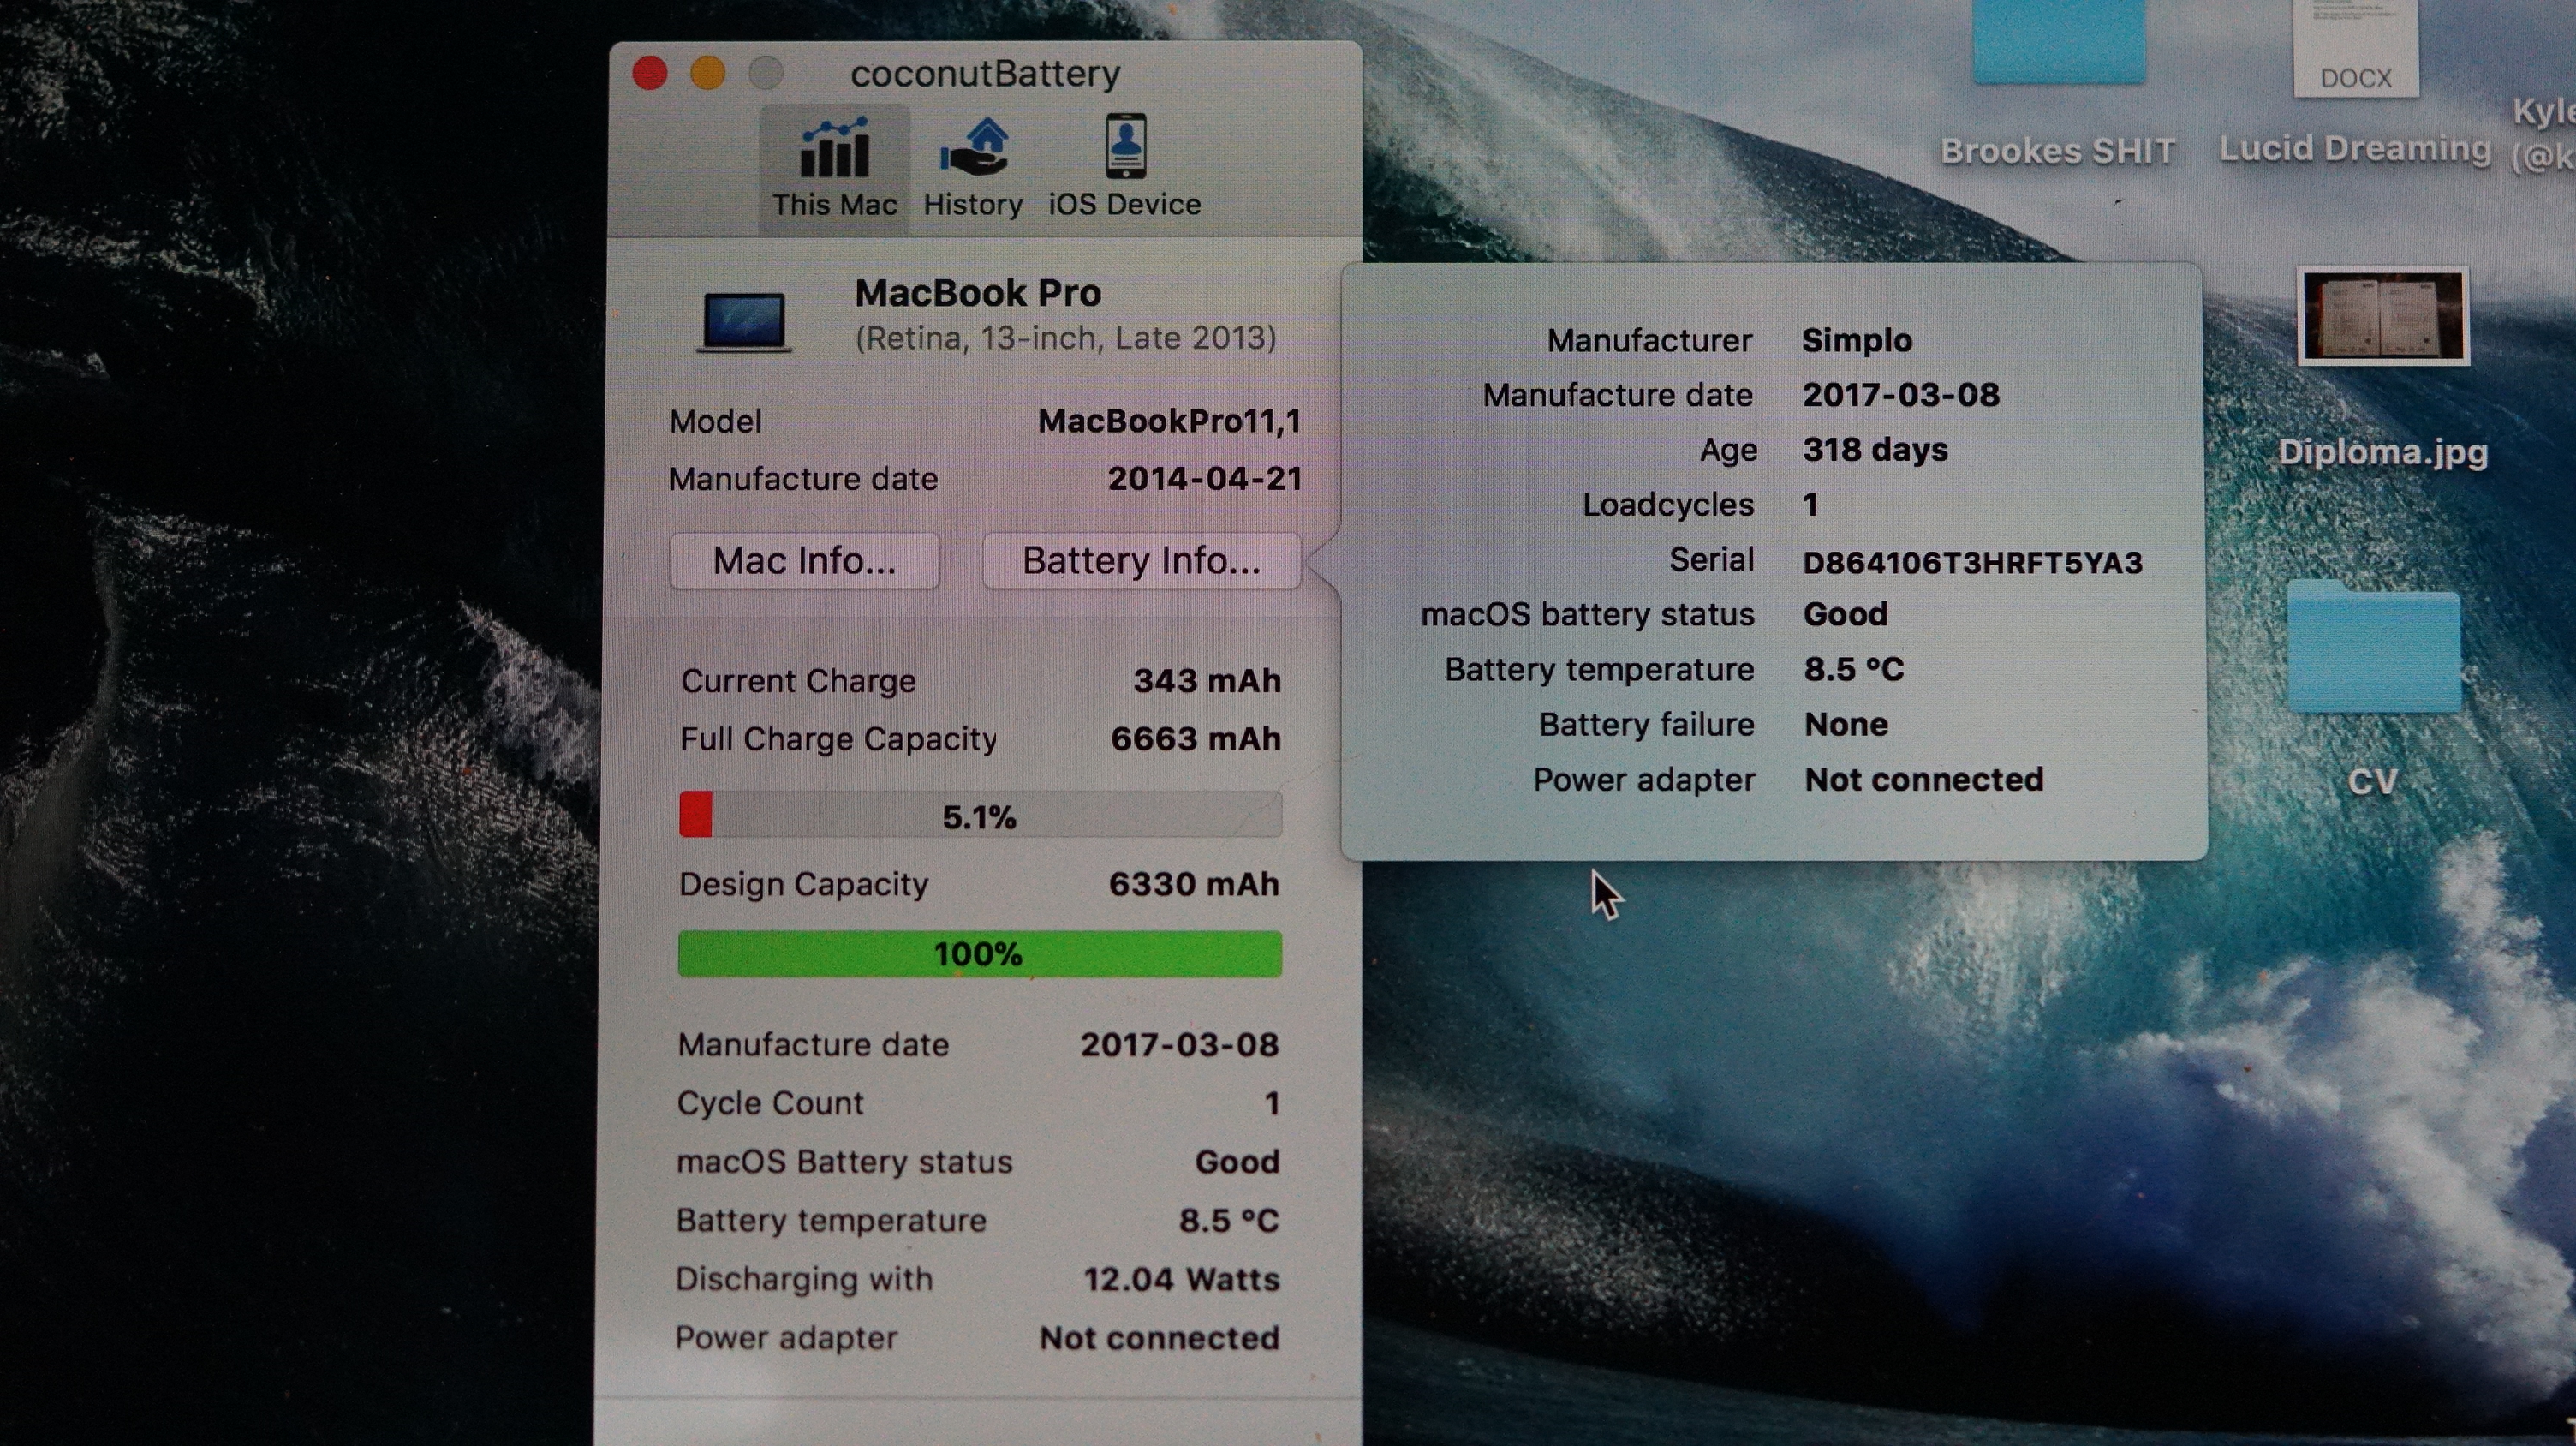Click the popover Manufacture date 2017-03-08 value
The height and width of the screenshot is (1446, 2576).
(x=1901, y=394)
